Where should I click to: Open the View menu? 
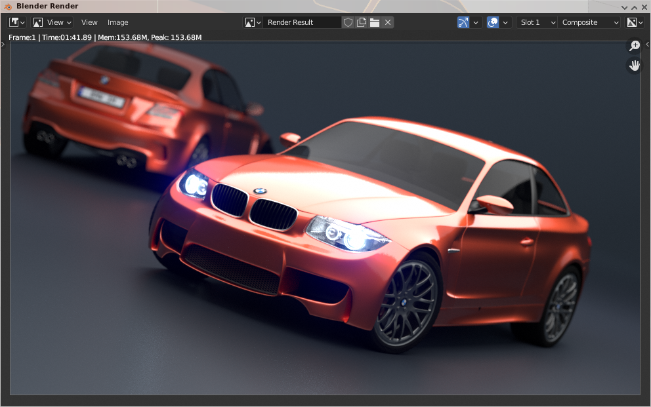click(x=89, y=22)
